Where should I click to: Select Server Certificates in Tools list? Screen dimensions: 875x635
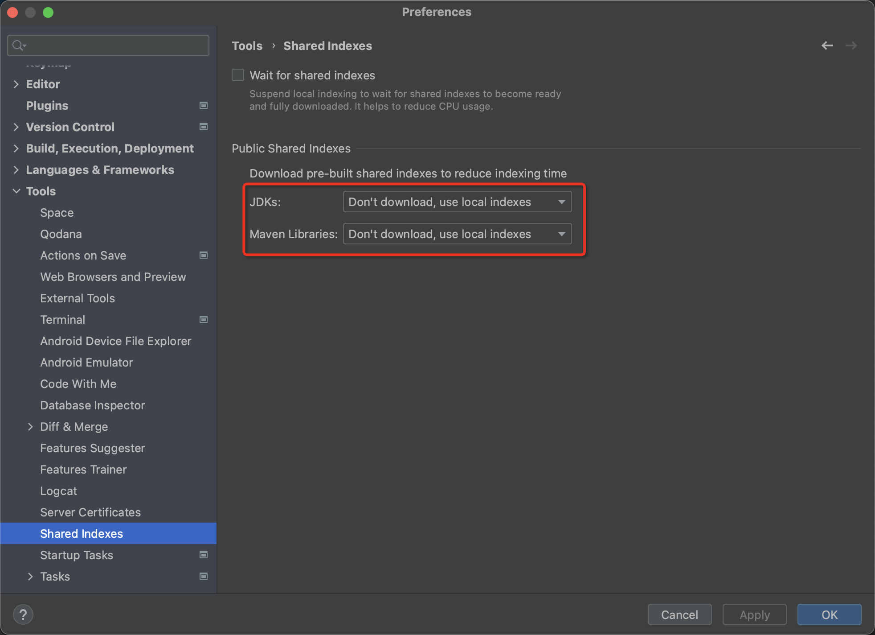click(90, 512)
